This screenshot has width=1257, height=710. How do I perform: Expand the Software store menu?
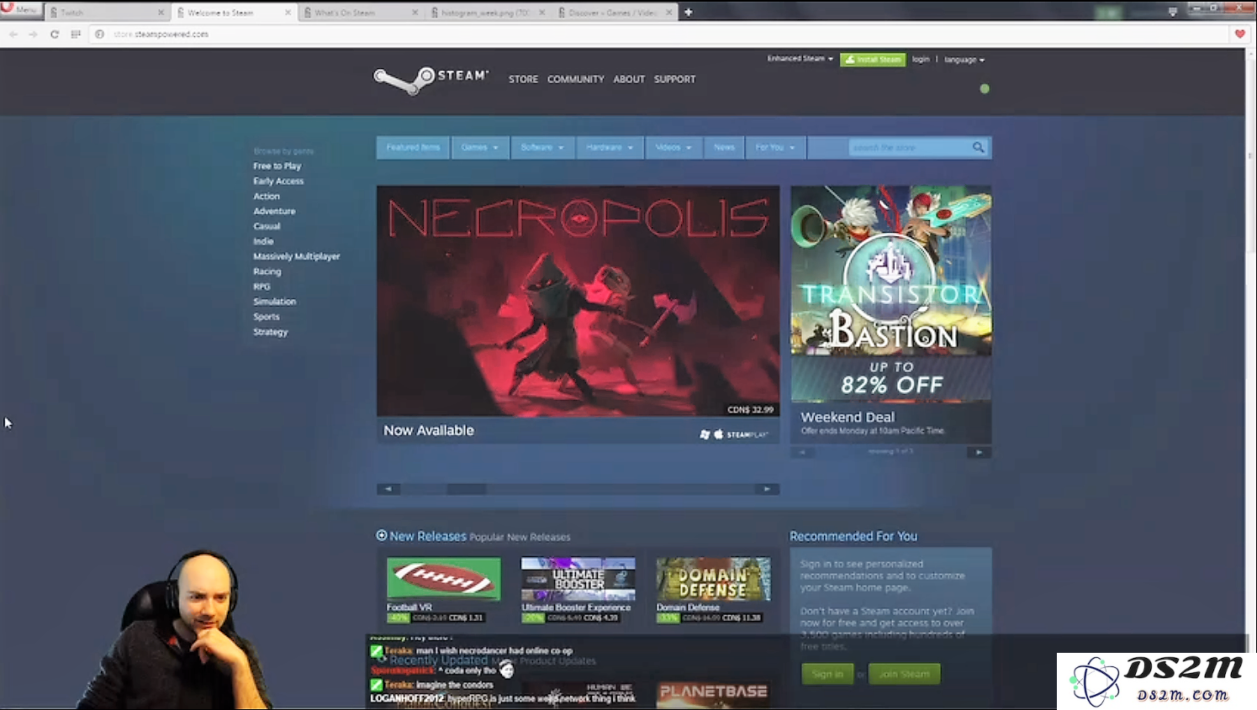click(542, 147)
